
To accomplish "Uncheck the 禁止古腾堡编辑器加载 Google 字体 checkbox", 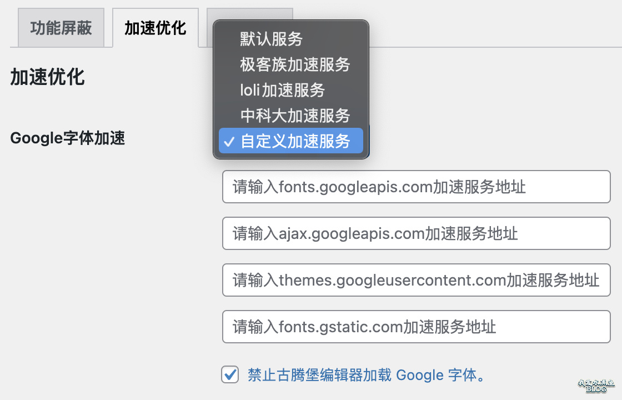I will pos(230,374).
